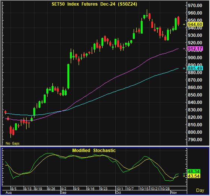210x196 pixels.
Task: Click the cyan 885.49 moving average label
Action: coord(195,68)
